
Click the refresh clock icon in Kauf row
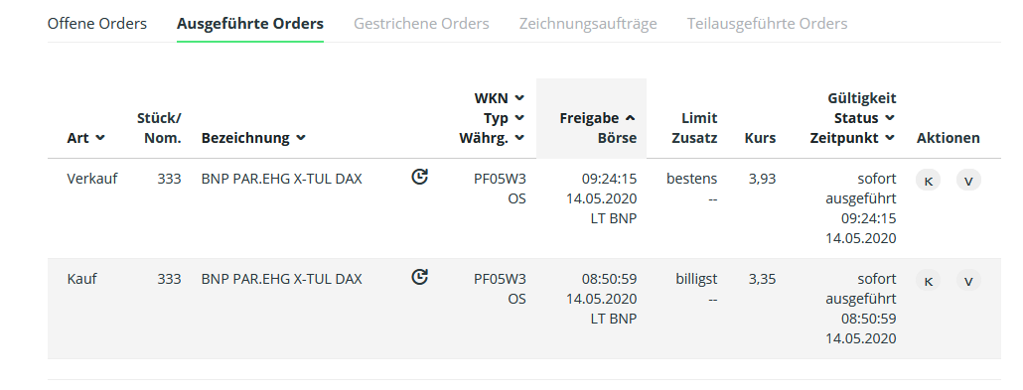[x=419, y=277]
